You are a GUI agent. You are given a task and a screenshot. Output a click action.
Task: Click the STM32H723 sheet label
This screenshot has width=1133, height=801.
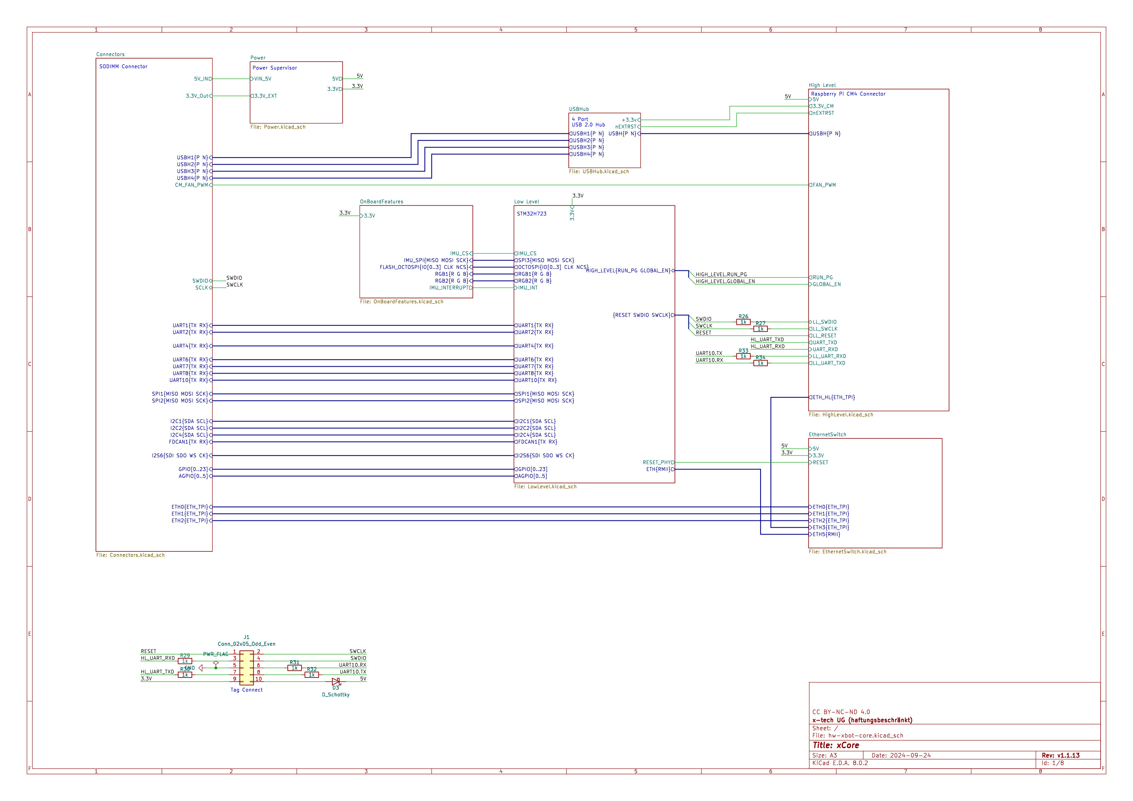(531, 214)
